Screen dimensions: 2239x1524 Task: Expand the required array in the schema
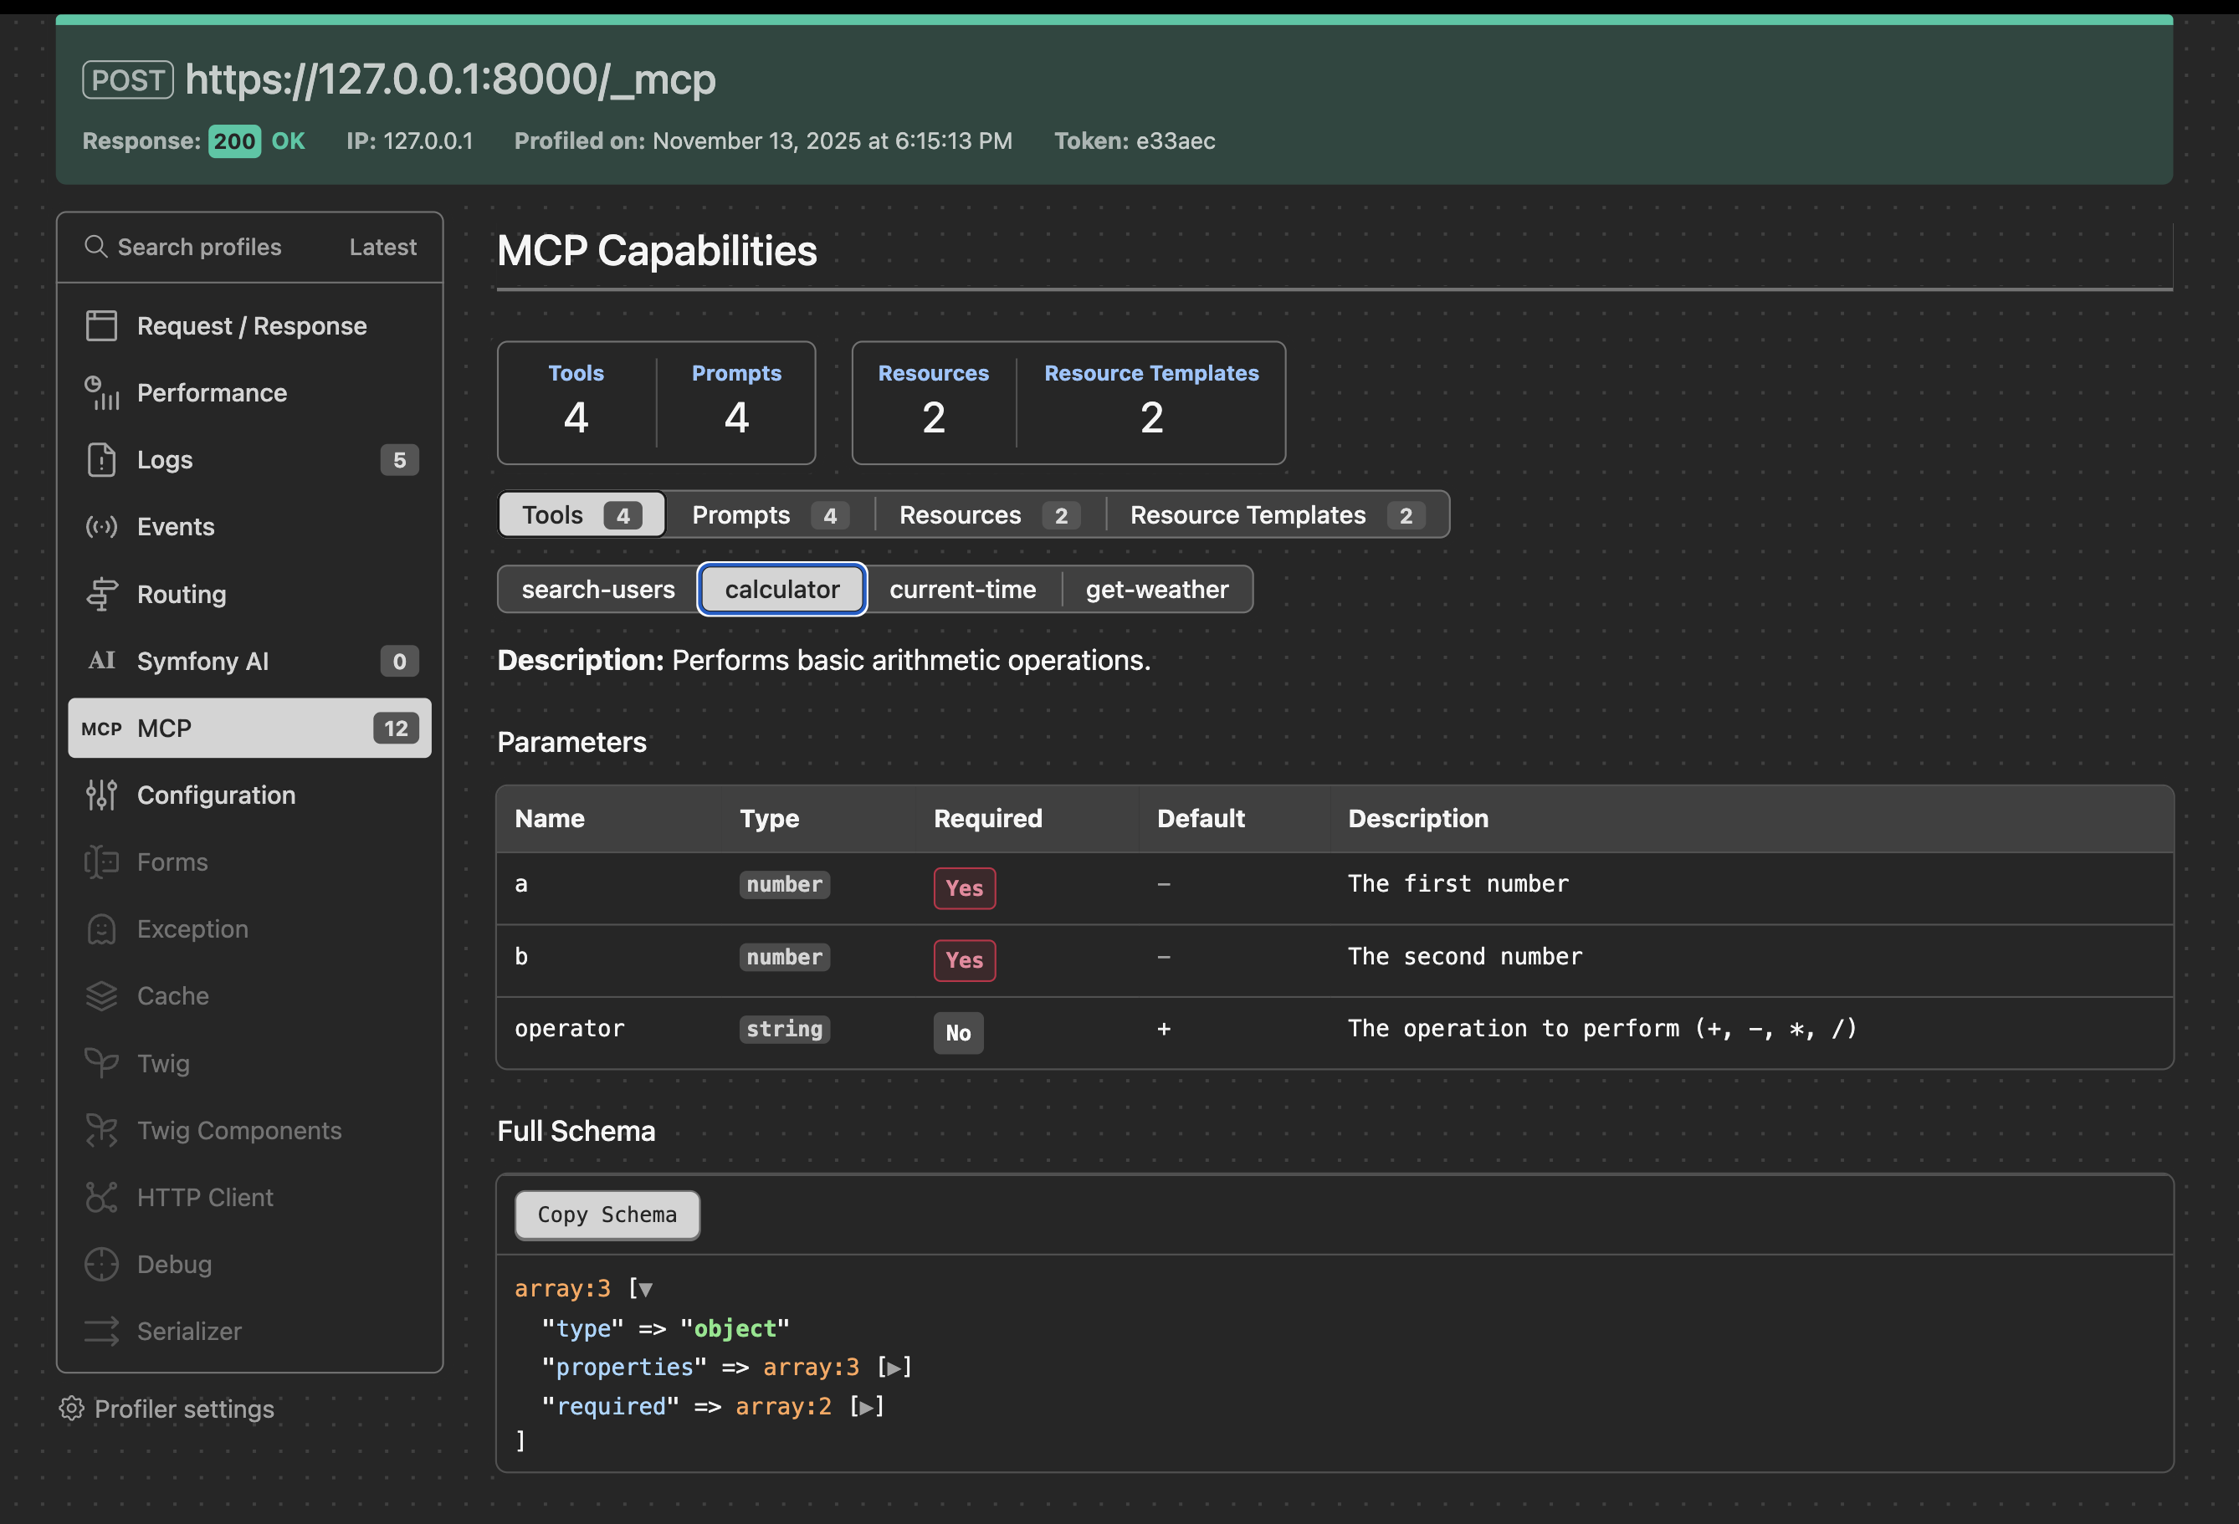point(866,1405)
